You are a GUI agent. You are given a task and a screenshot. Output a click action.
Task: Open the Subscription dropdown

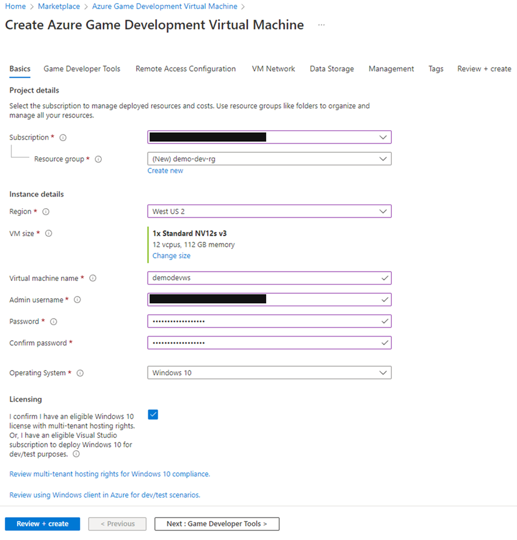coord(269,137)
